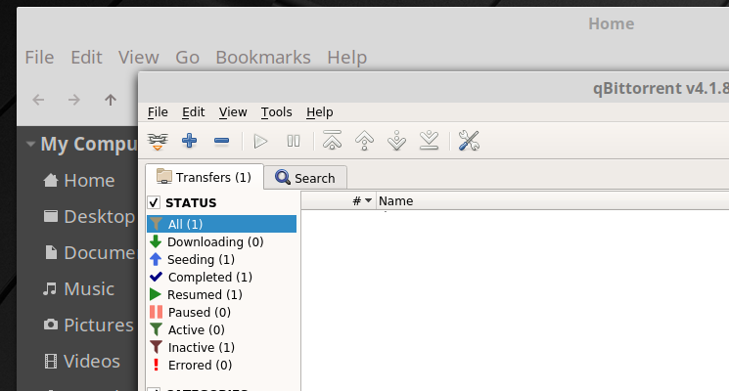This screenshot has height=391, width=729.
Task: Sort by the # queue column header
Action: tap(339, 201)
